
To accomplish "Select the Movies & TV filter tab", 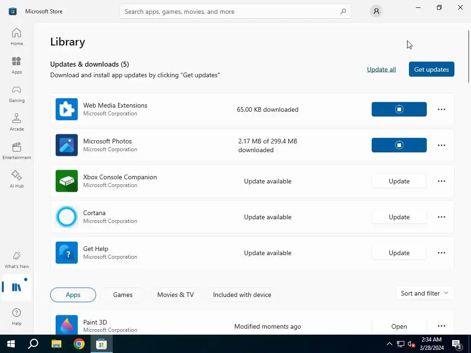I will (175, 295).
